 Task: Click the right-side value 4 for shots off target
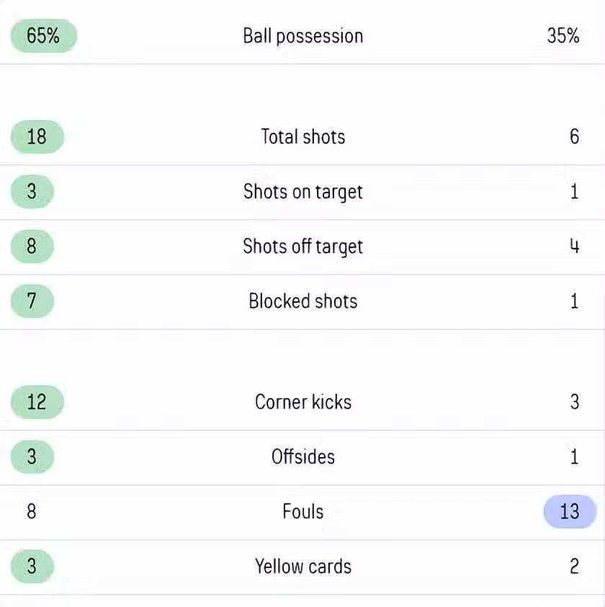574,247
